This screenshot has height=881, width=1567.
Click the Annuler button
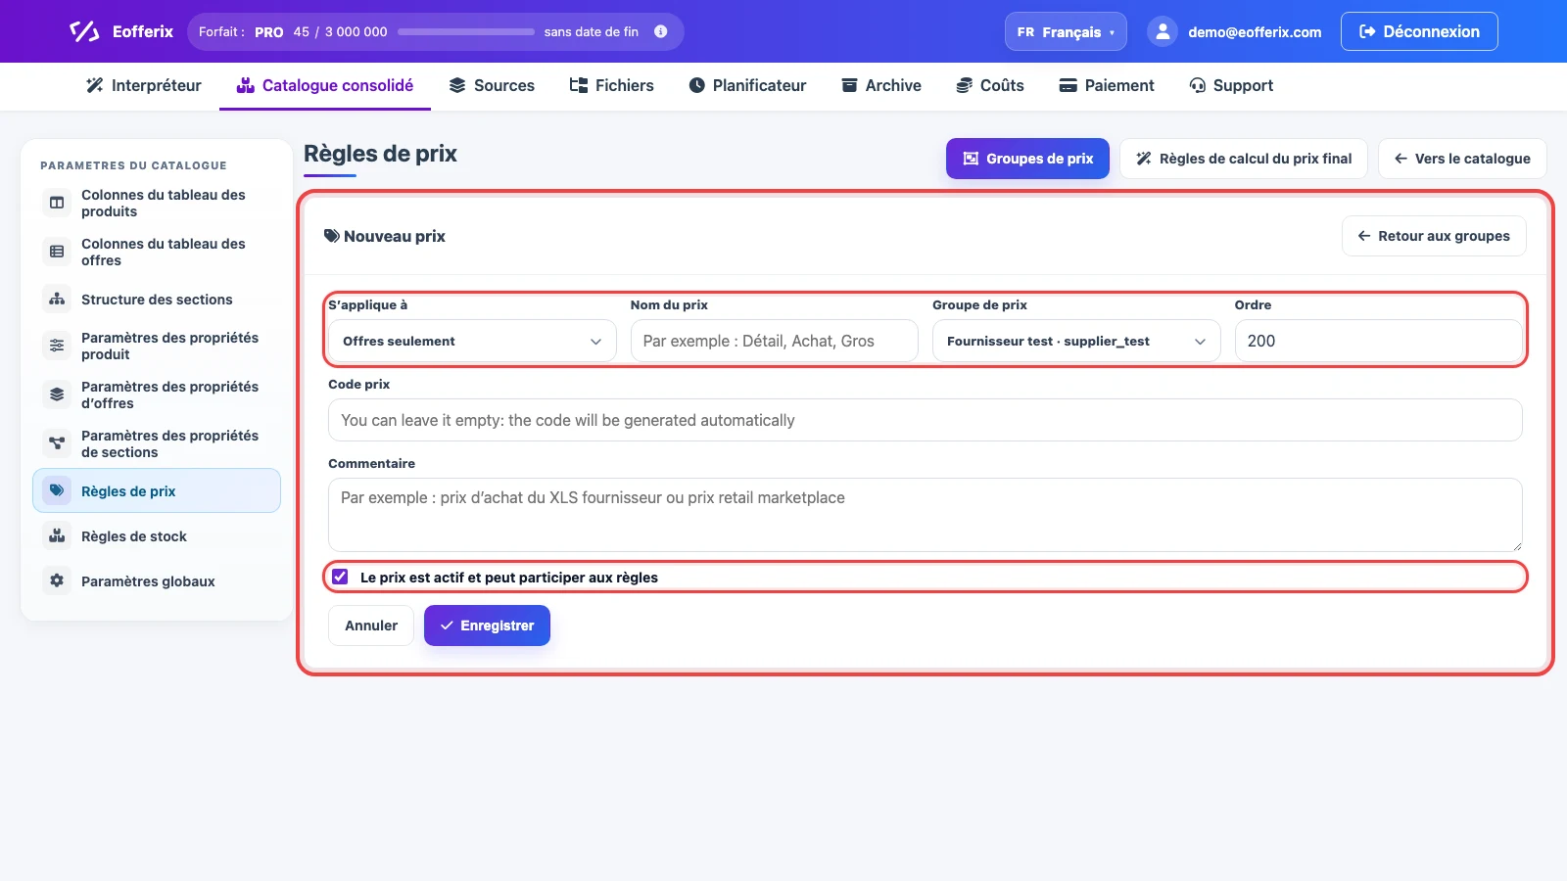point(371,626)
